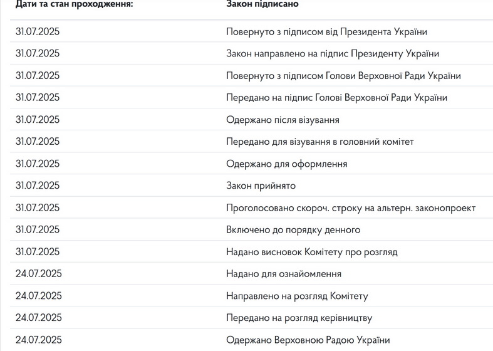This screenshot has height=351, width=493.
Task: Click the 'Надано для ознайомлення' status
Action: (284, 274)
